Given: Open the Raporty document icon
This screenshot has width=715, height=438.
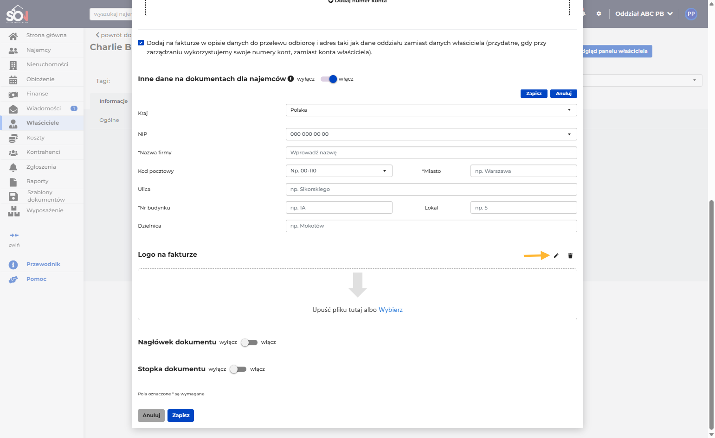Looking at the screenshot, I should tap(13, 182).
